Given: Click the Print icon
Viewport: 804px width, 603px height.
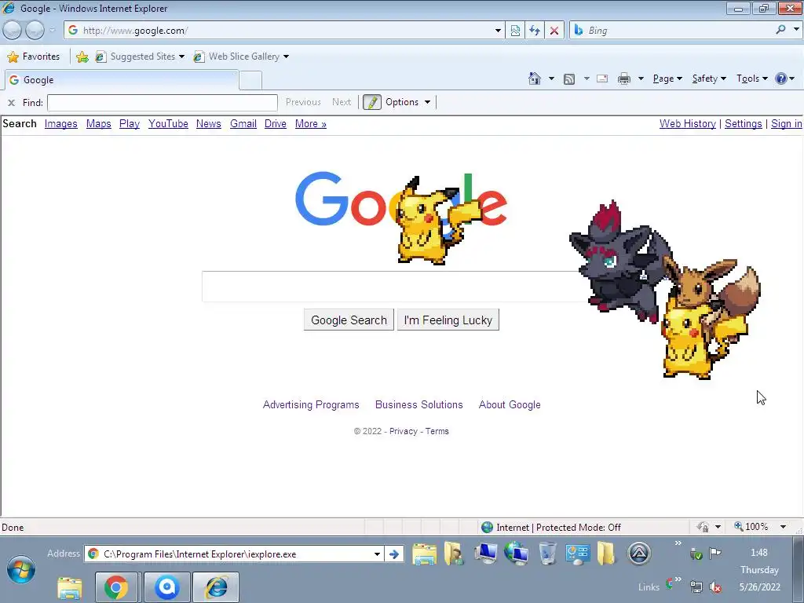Looking at the screenshot, I should coord(624,79).
